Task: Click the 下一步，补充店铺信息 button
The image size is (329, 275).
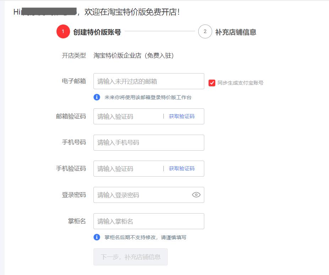Action: click(130, 257)
